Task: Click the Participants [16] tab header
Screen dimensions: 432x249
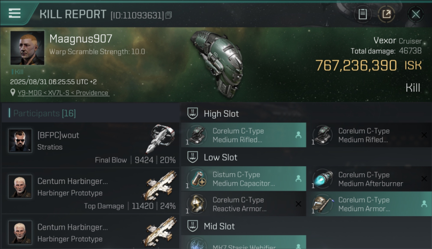Action: (45, 114)
